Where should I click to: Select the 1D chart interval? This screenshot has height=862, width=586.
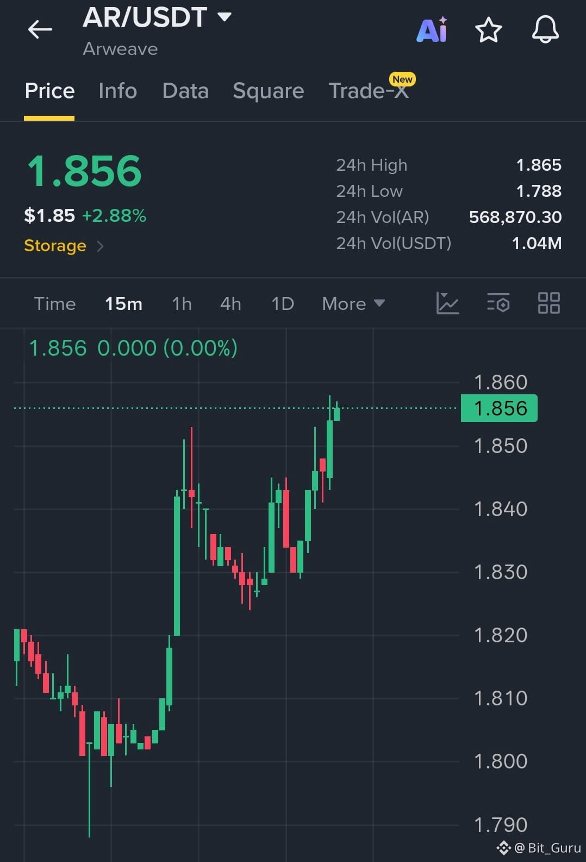283,303
